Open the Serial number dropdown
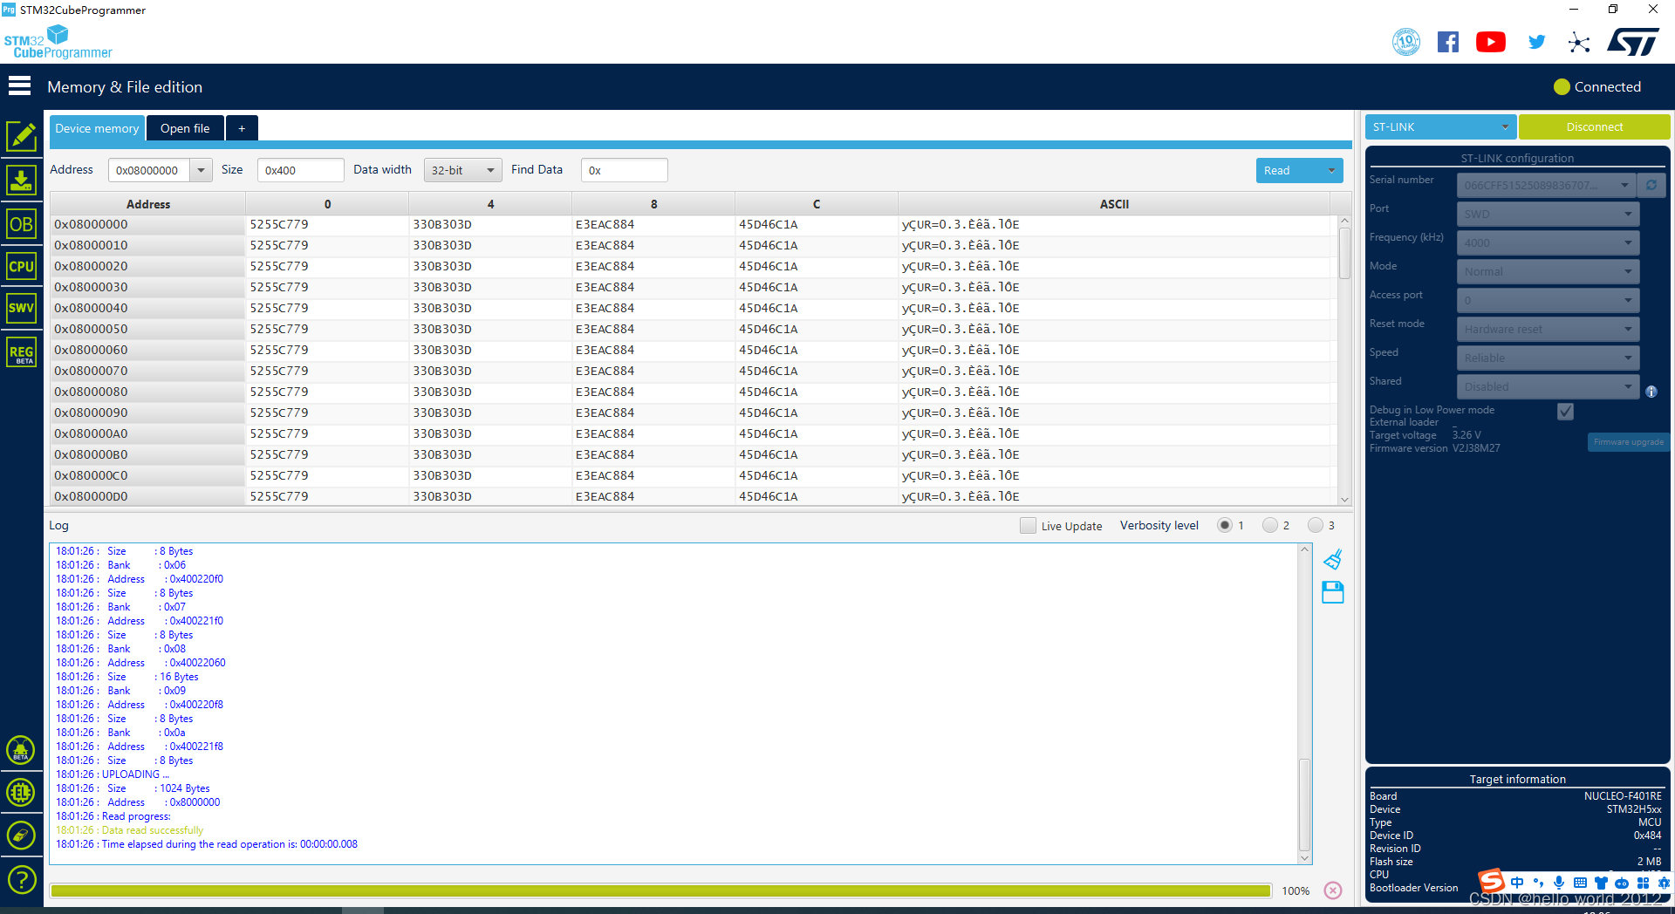Image resolution: width=1675 pixels, height=914 pixels. point(1548,185)
